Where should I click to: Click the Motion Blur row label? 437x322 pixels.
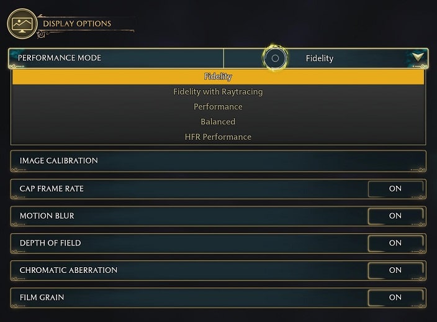click(x=47, y=216)
